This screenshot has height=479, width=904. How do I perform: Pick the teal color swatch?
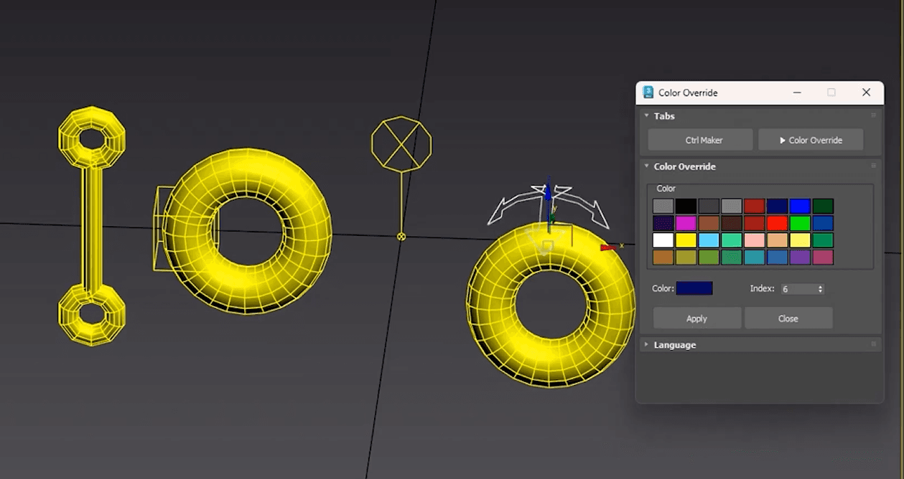(x=754, y=257)
